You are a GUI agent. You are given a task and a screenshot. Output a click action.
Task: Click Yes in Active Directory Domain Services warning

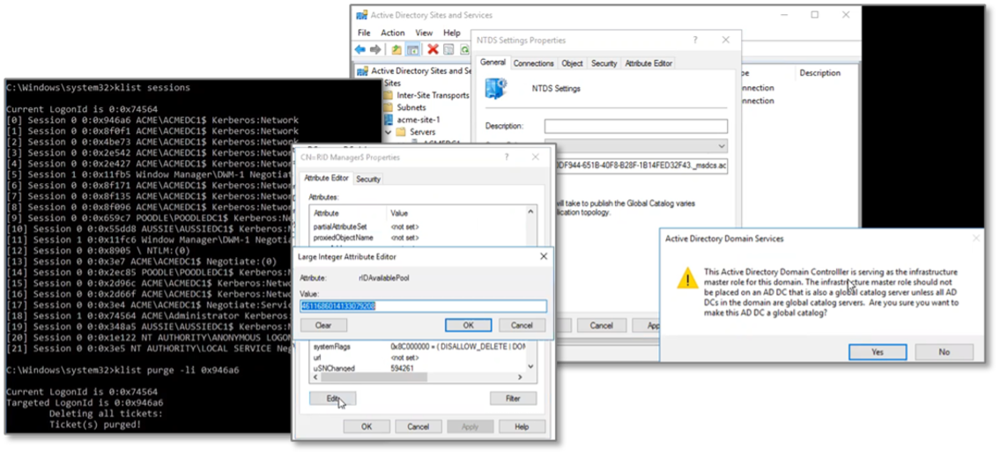point(878,351)
